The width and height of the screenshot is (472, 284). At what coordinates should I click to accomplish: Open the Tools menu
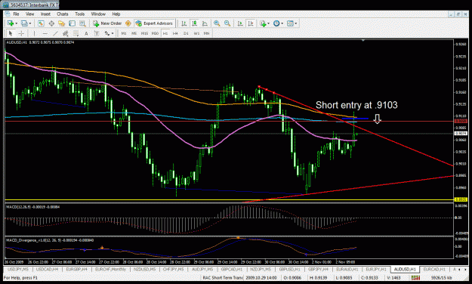(79, 14)
